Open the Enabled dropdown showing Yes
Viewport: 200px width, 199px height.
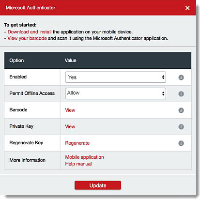point(116,77)
